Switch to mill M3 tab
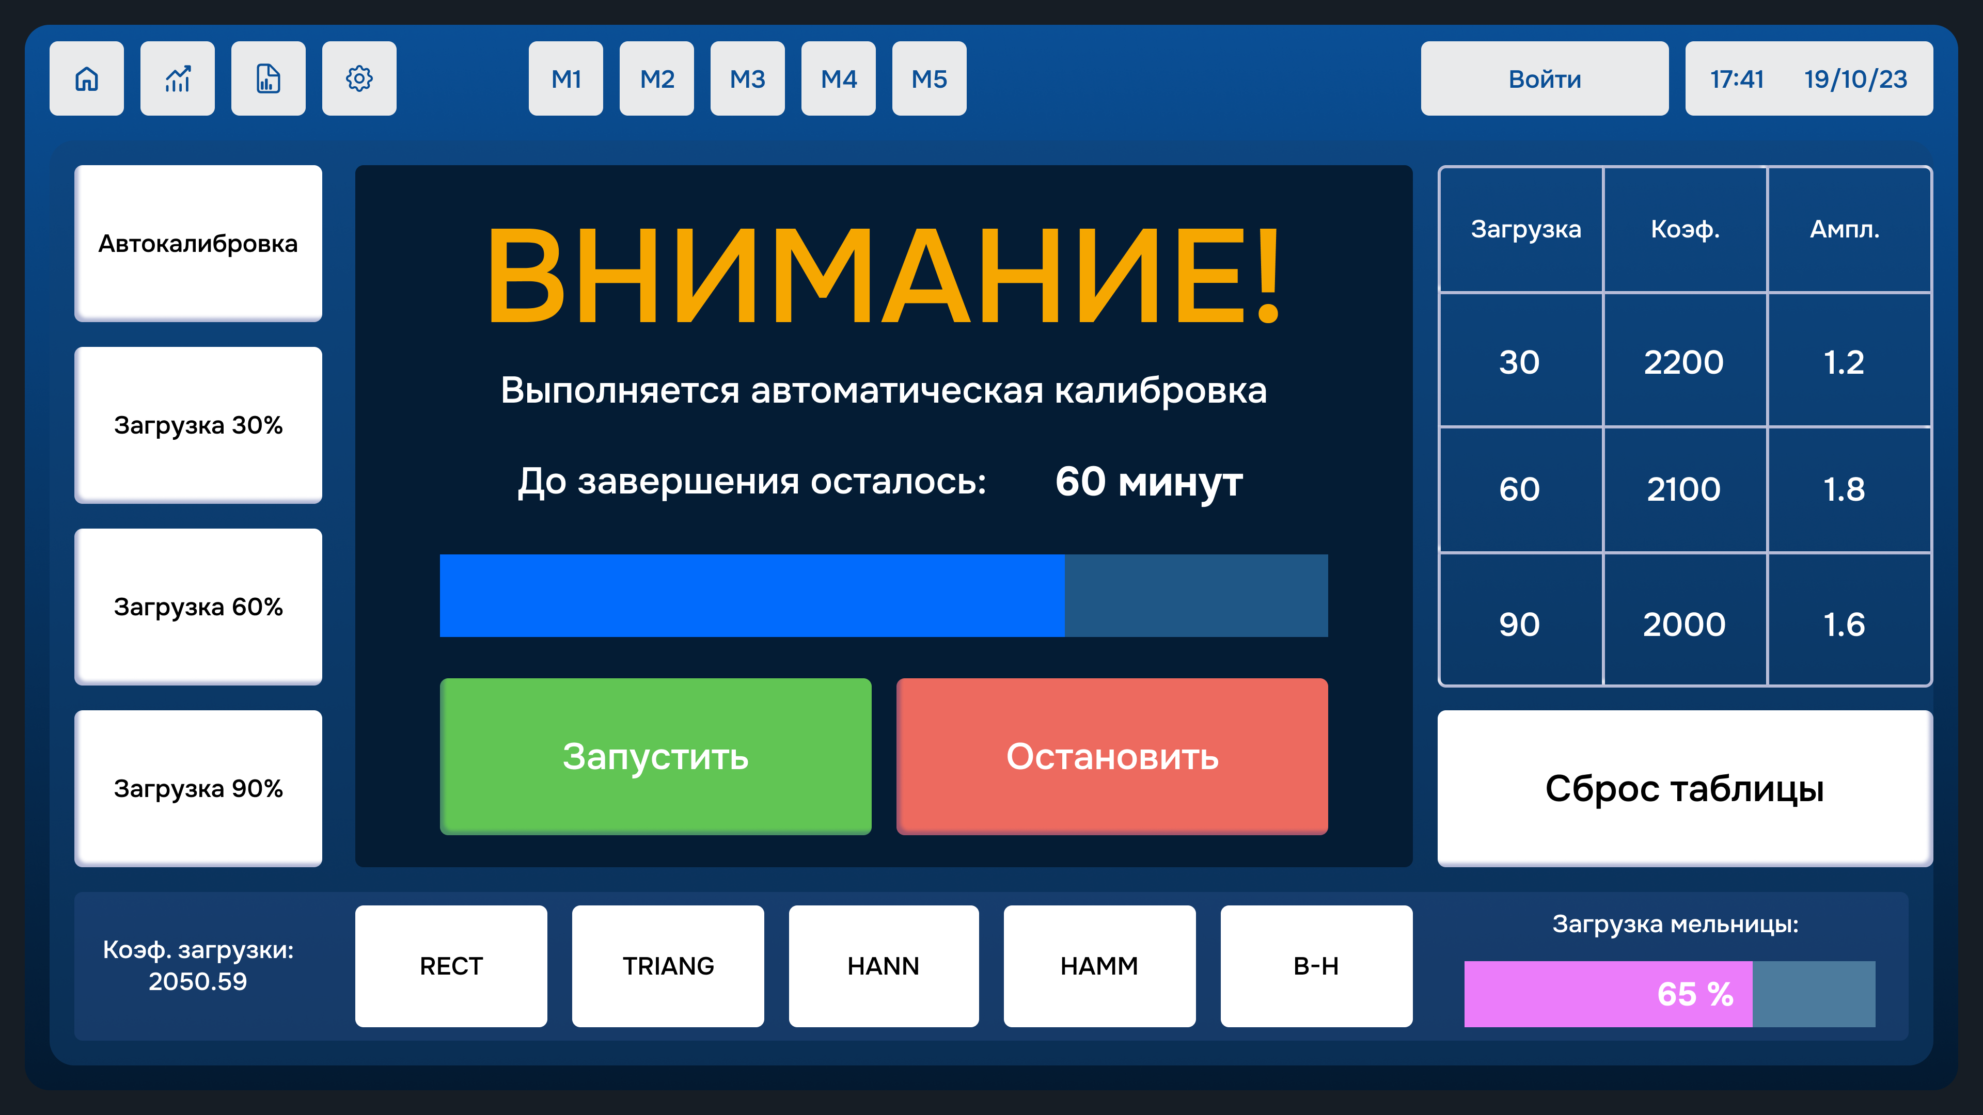This screenshot has width=1983, height=1115. 747,78
